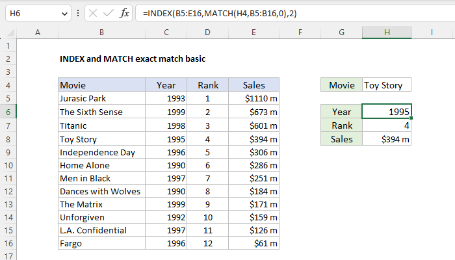Select column D header
455x260 pixels.
[x=207, y=32]
